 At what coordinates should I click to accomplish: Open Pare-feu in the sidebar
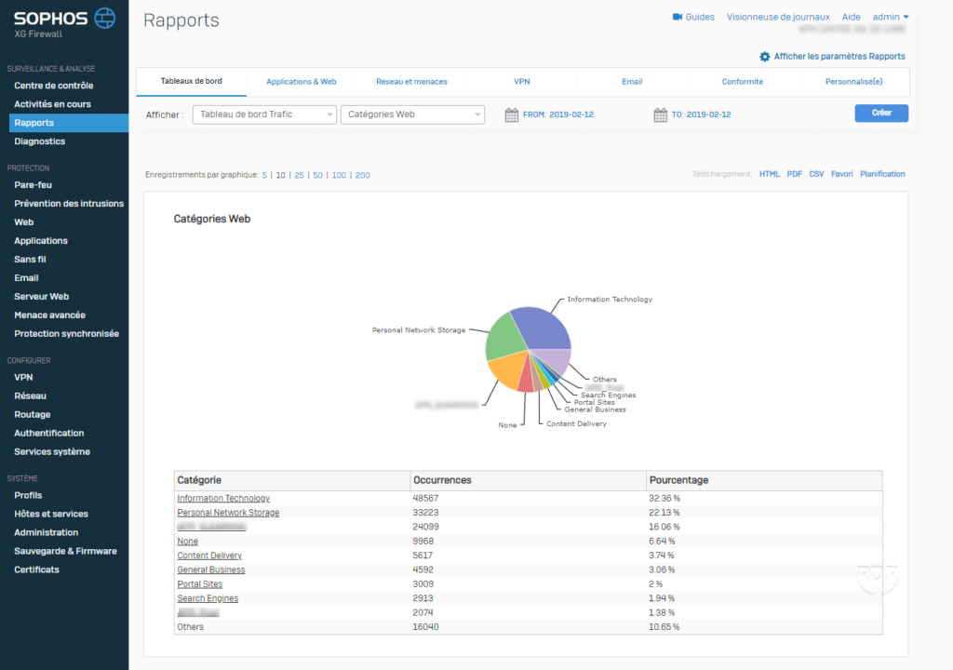tap(33, 184)
